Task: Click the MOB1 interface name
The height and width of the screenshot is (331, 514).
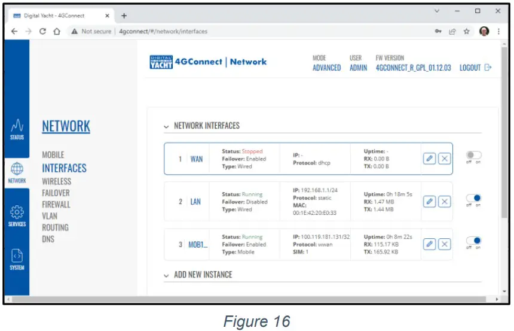Action: click(198, 245)
